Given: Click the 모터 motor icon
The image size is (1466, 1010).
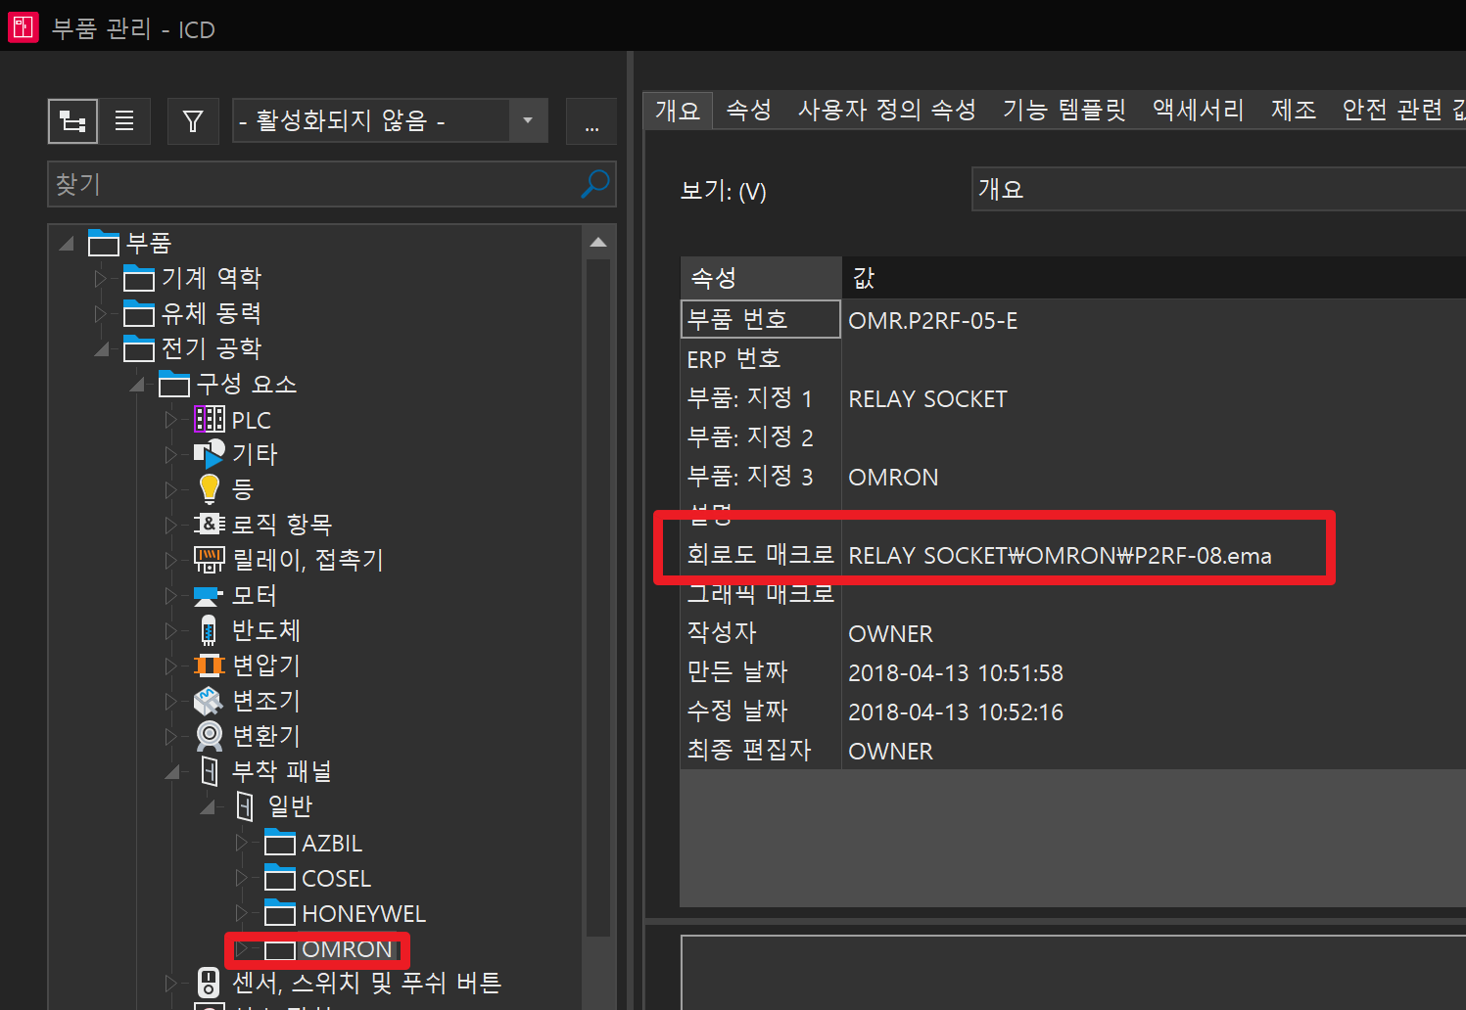Looking at the screenshot, I should click(209, 594).
